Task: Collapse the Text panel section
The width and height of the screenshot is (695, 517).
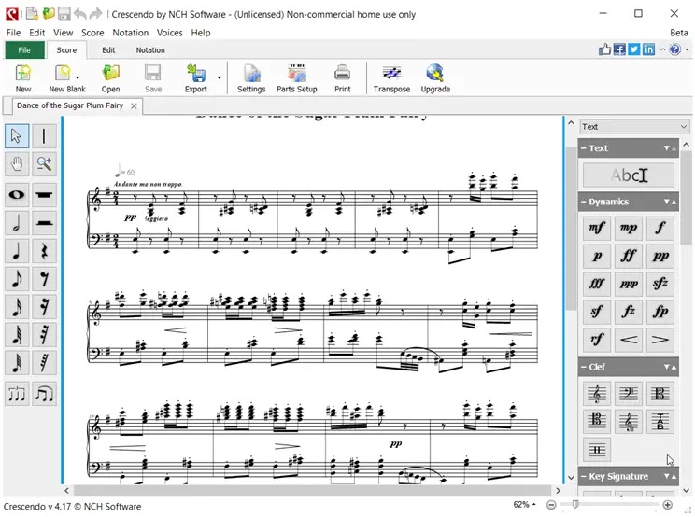Action: [x=584, y=148]
